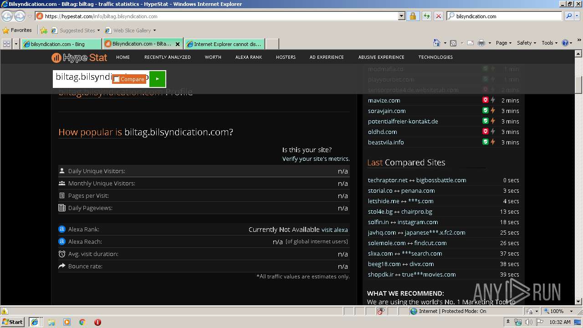Screen dimensions: 583x328
Task: Open HOME in HypeStat navigation
Action: [x=123, y=57]
